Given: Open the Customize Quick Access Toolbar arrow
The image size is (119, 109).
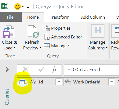Looking at the screenshot, I should pyautogui.click(x=28, y=7).
